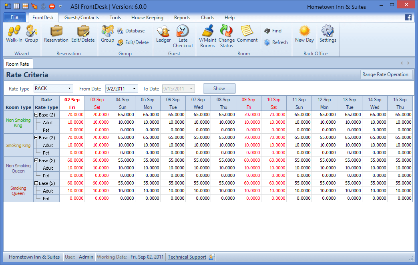
Task: Collapse Non Smoking King Base rate row
Action: pos(36,115)
